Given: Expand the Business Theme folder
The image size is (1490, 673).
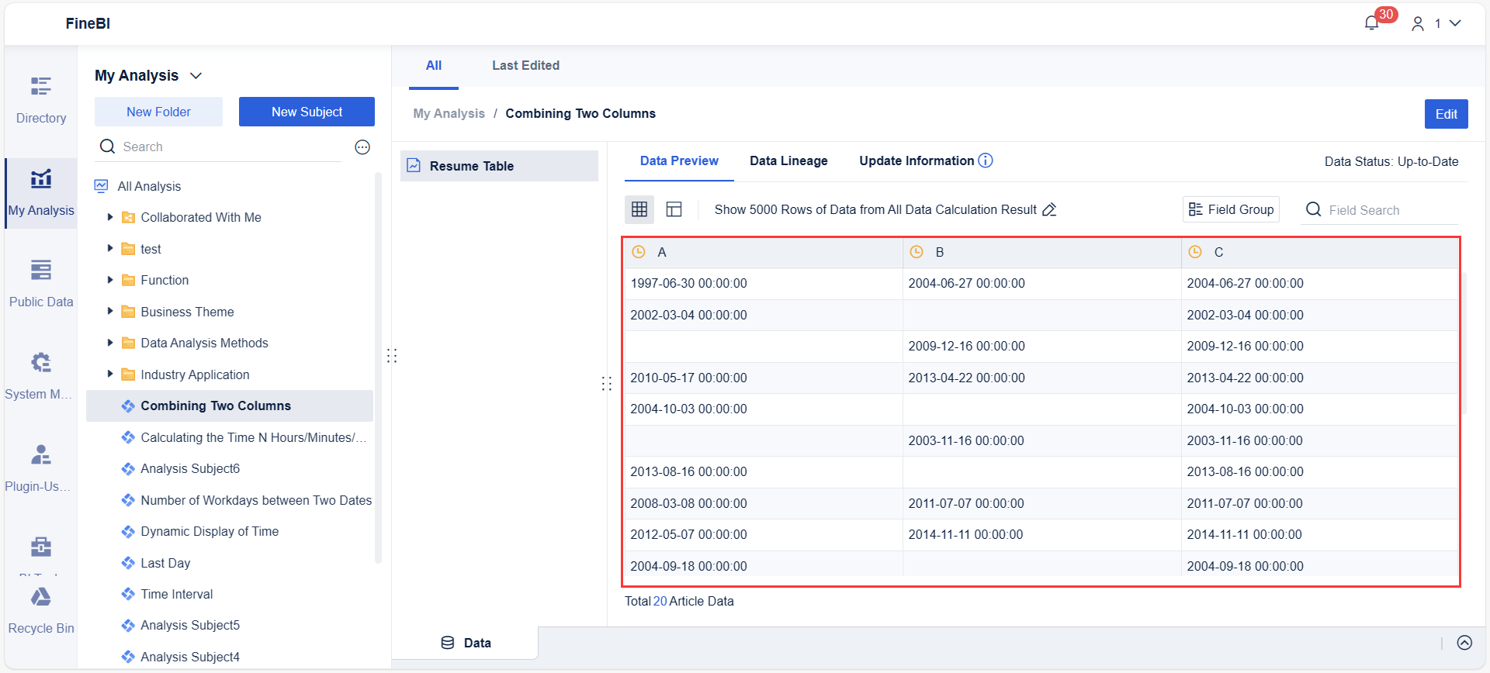Looking at the screenshot, I should [x=109, y=312].
